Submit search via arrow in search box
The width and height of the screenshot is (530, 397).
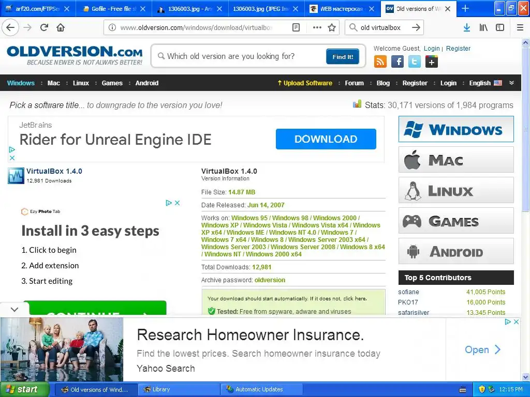[416, 28]
